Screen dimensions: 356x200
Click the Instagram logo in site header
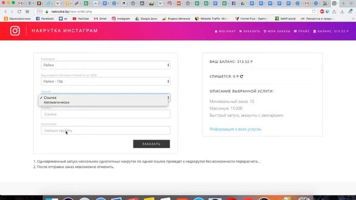pos(15,31)
